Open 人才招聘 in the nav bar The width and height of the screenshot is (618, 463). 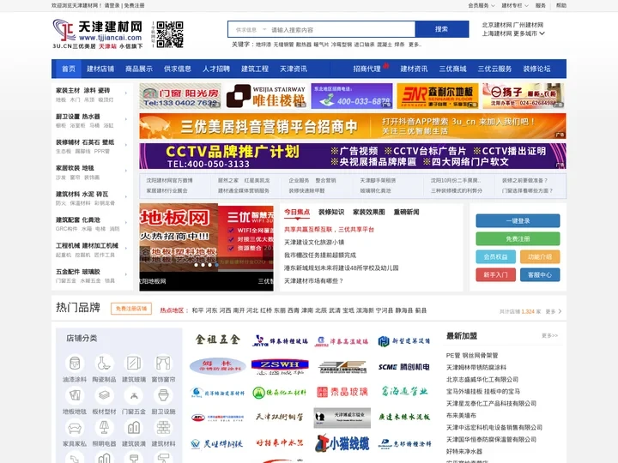(216, 69)
